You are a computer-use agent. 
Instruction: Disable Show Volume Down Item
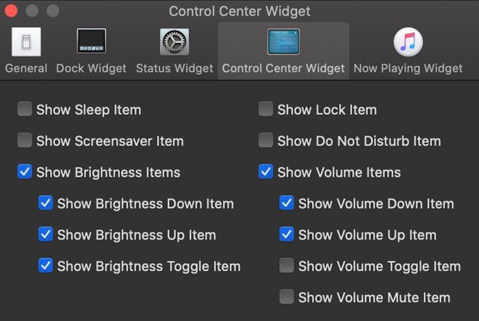[x=287, y=203]
